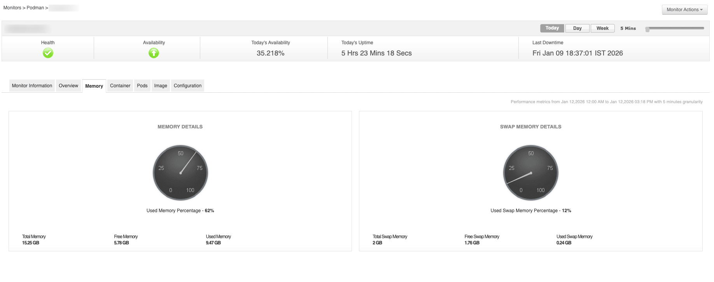
Task: Switch to the Configuration tab
Action: [x=187, y=85]
